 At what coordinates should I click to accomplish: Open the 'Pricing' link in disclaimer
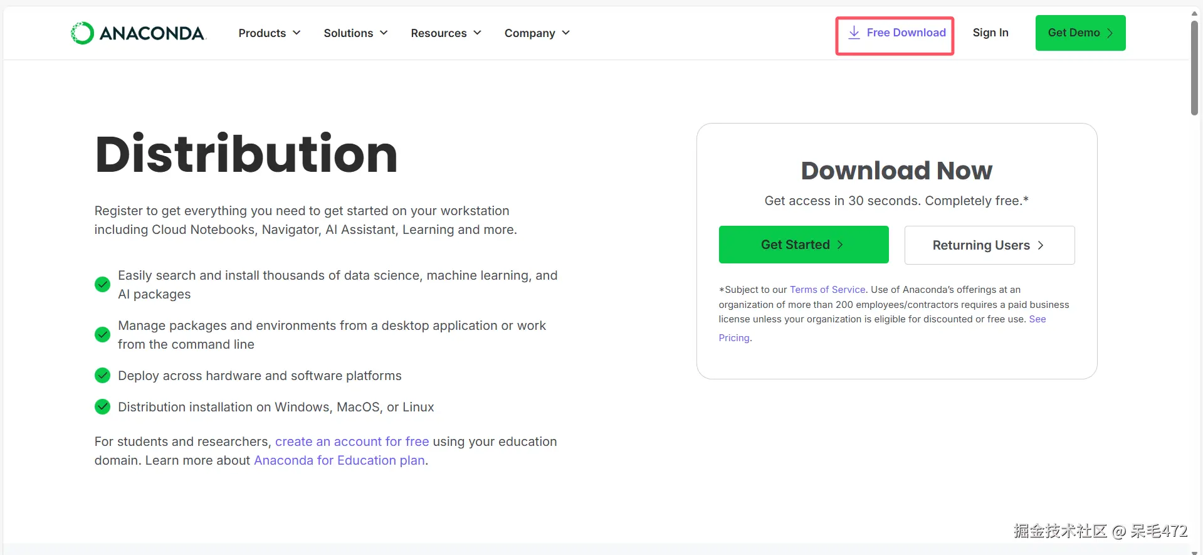734,338
